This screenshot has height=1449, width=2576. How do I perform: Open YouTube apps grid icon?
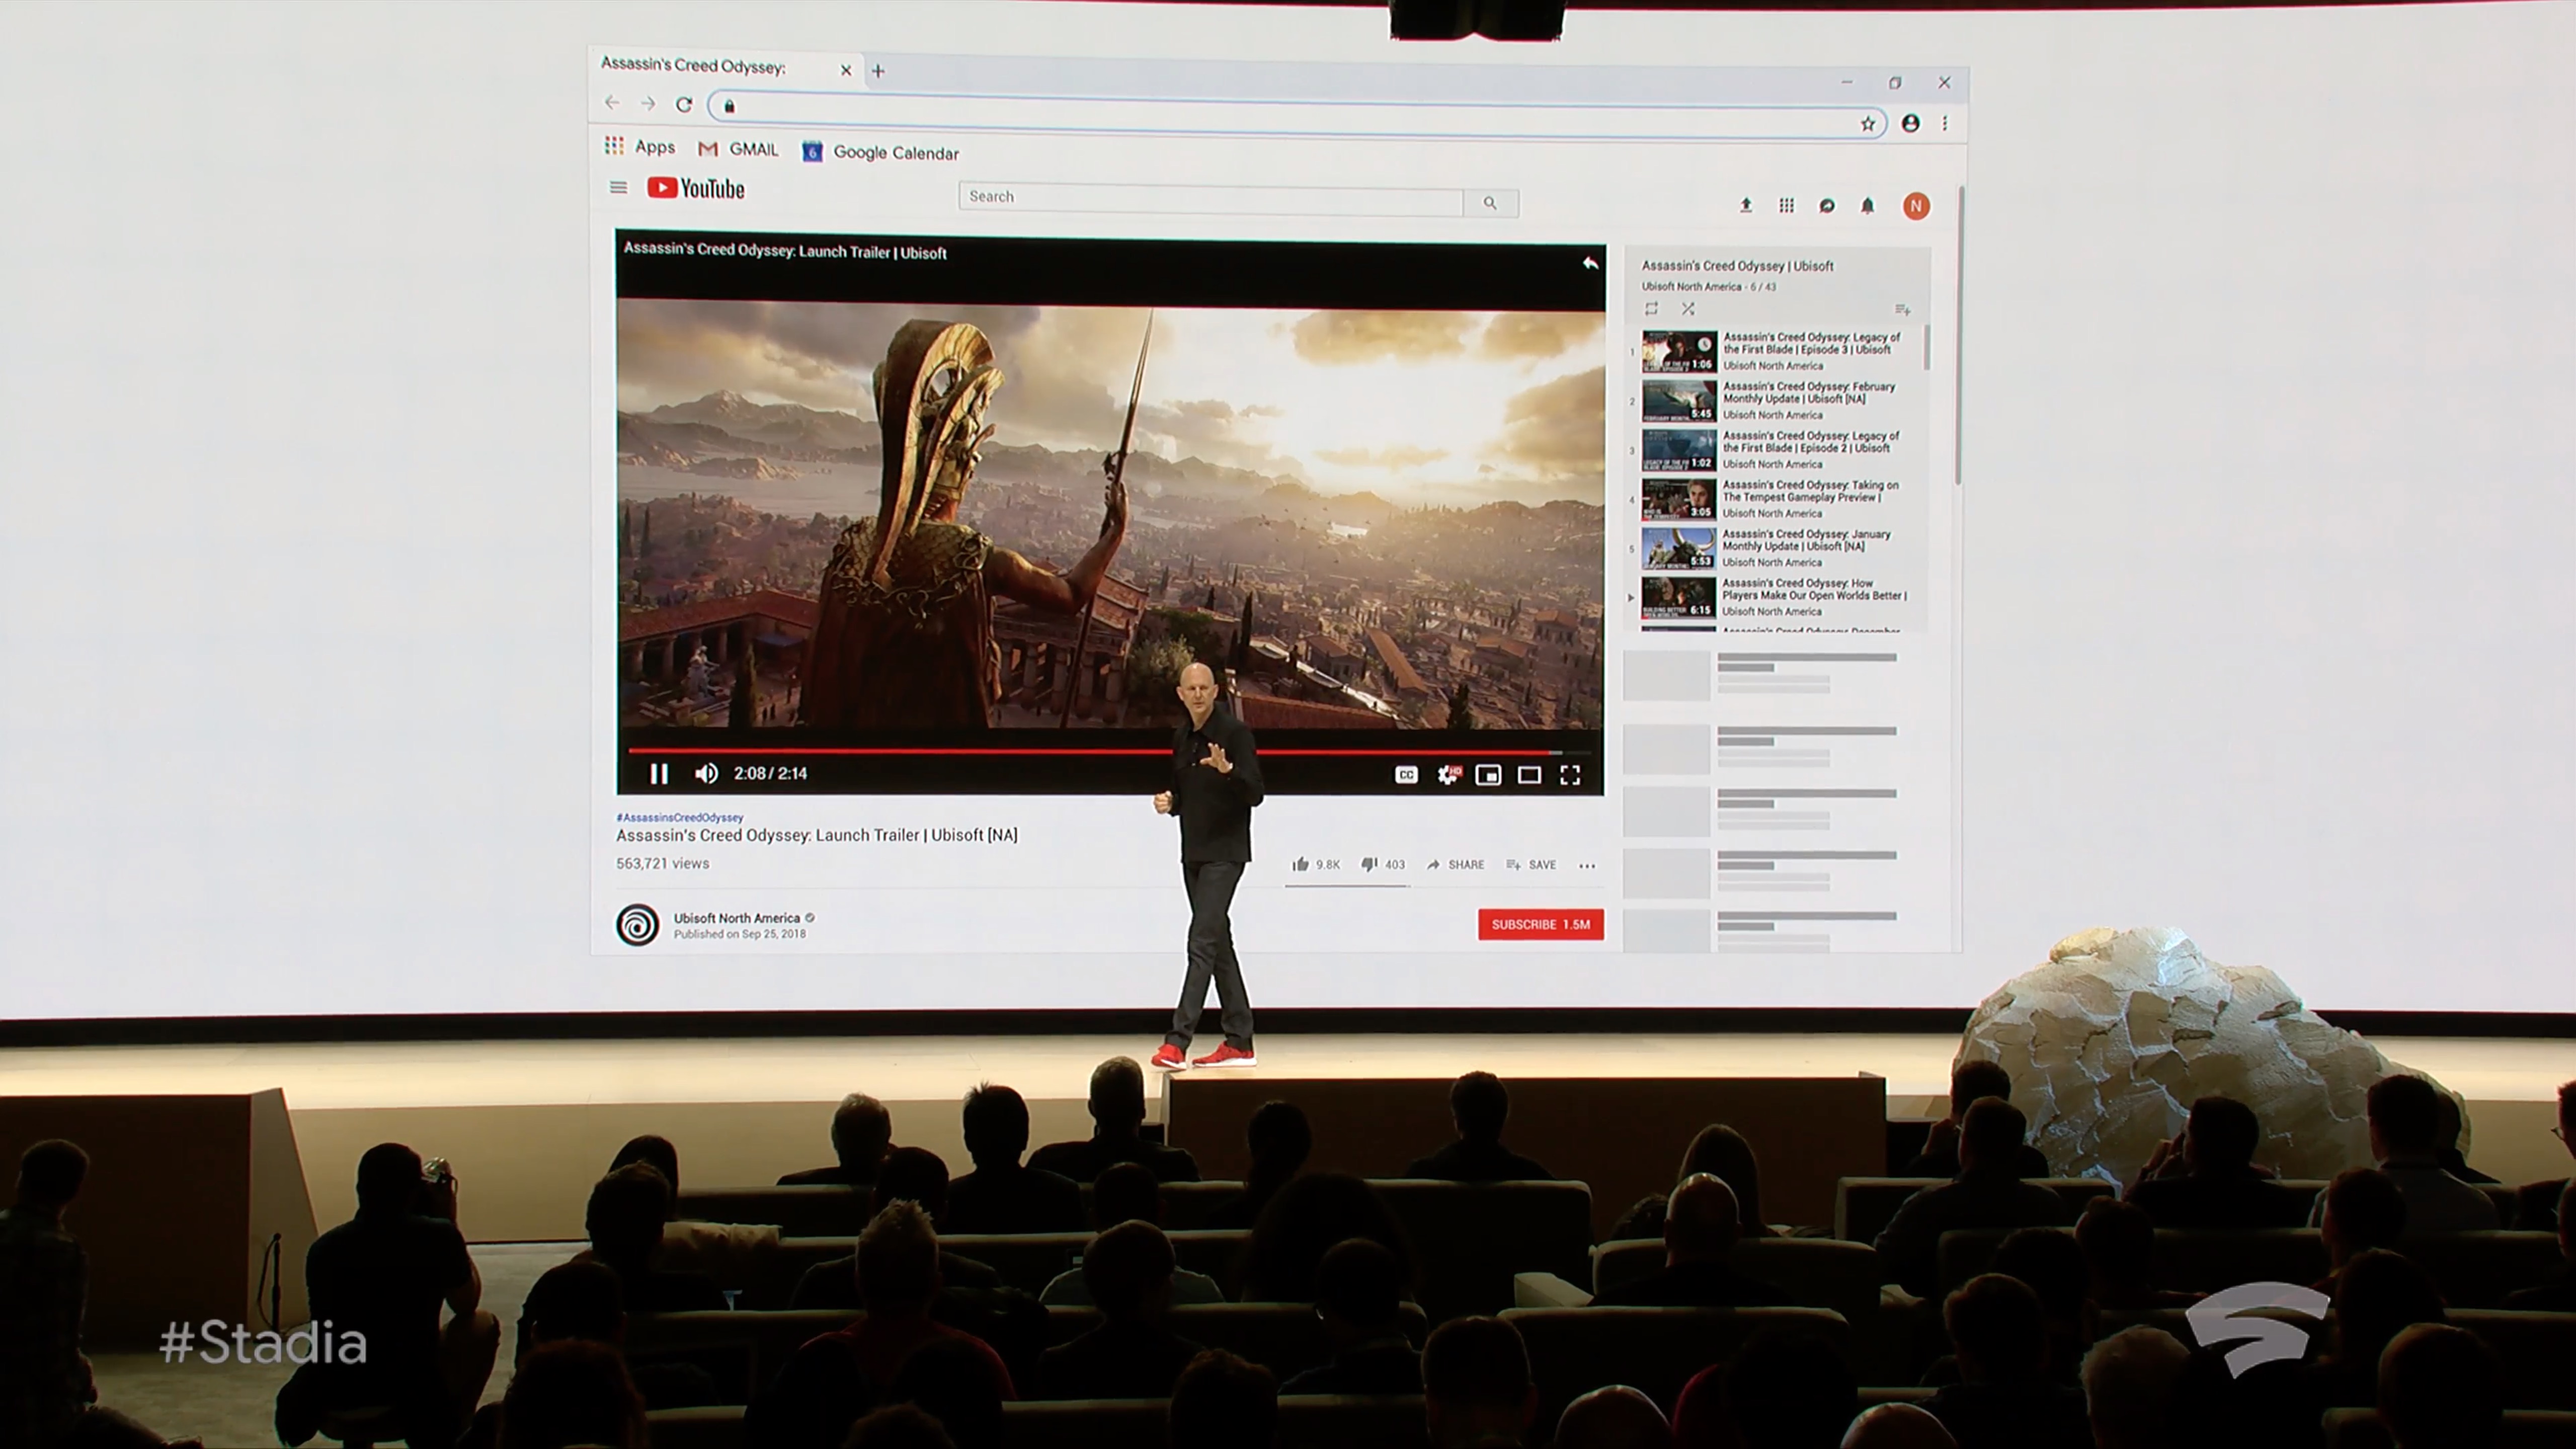coord(1786,205)
